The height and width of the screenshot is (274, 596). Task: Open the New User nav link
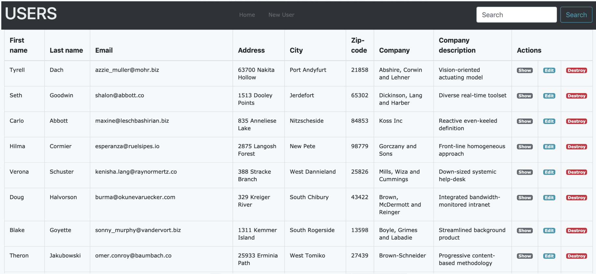tap(281, 15)
